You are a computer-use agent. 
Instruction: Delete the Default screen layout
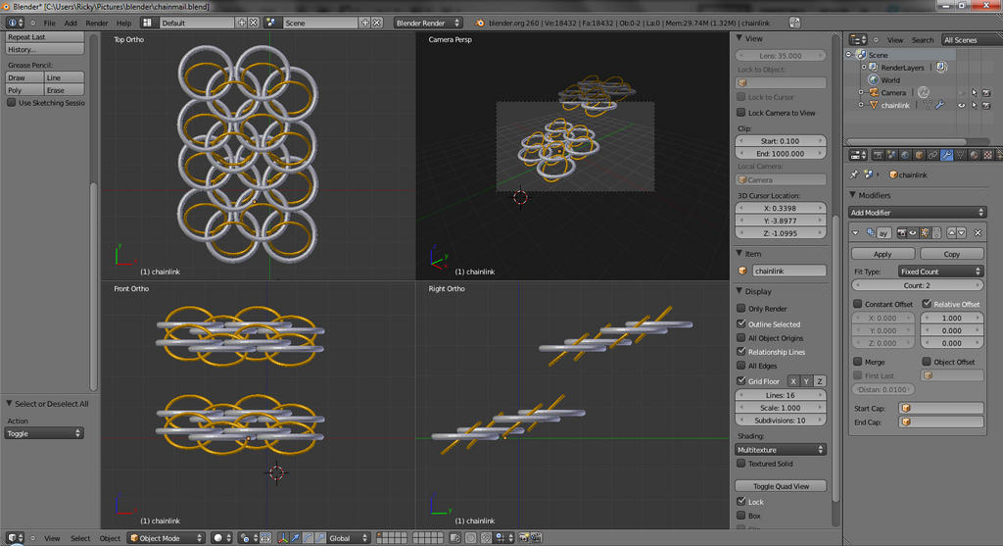[x=254, y=23]
